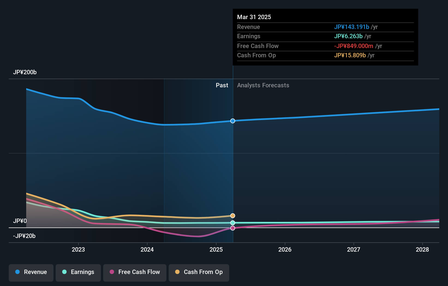Click the 2027 x-axis label
The width and height of the screenshot is (448, 286).
pos(354,249)
